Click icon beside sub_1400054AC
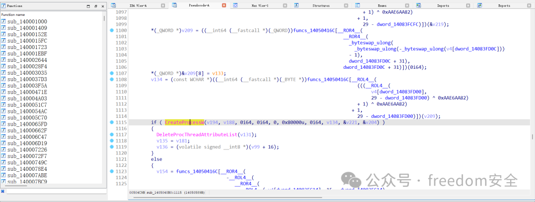 4,111
